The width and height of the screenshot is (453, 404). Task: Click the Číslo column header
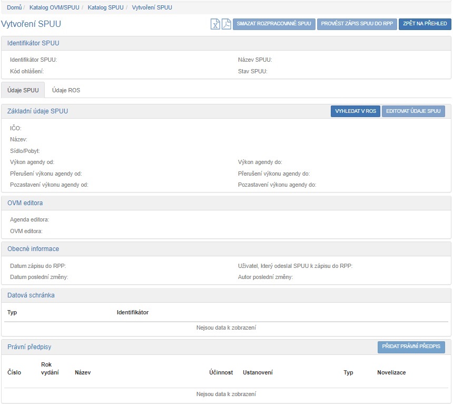click(x=14, y=372)
